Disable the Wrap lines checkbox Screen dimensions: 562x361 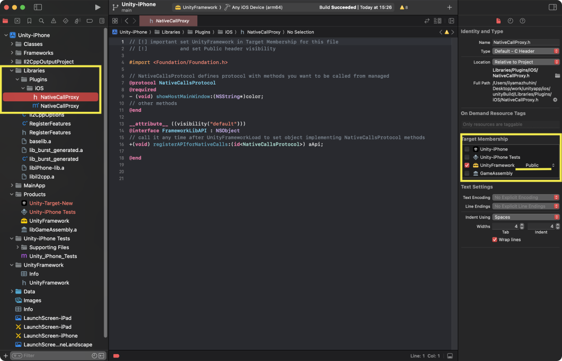(x=495, y=240)
